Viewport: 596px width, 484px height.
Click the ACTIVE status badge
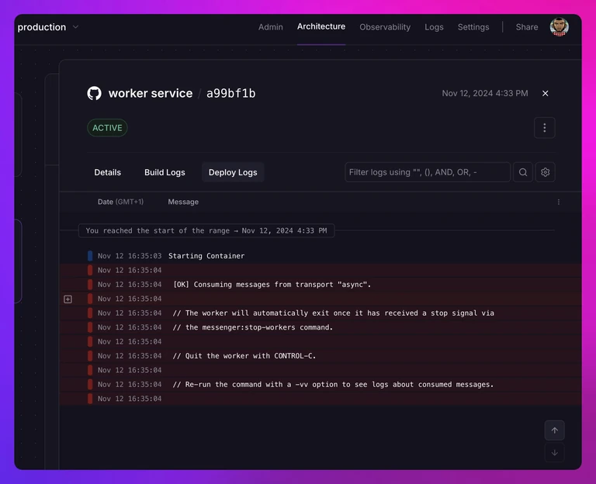[107, 128]
